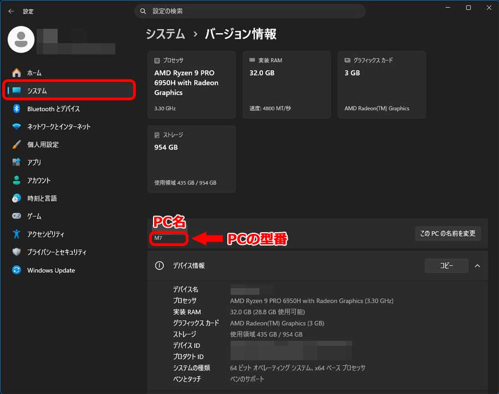Open the ストレージ info card
The height and width of the screenshot is (394, 499).
coord(192,159)
